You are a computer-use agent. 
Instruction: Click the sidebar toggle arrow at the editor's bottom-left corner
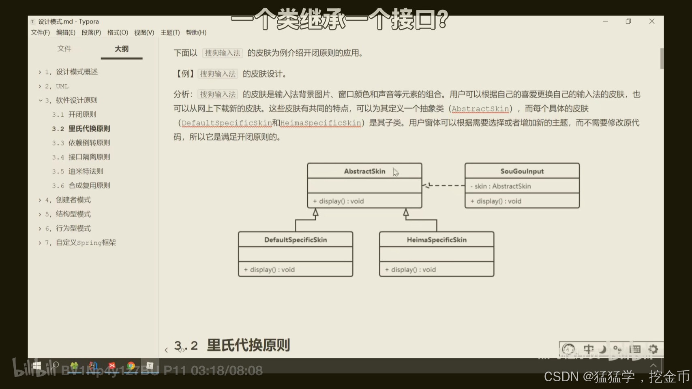click(166, 350)
